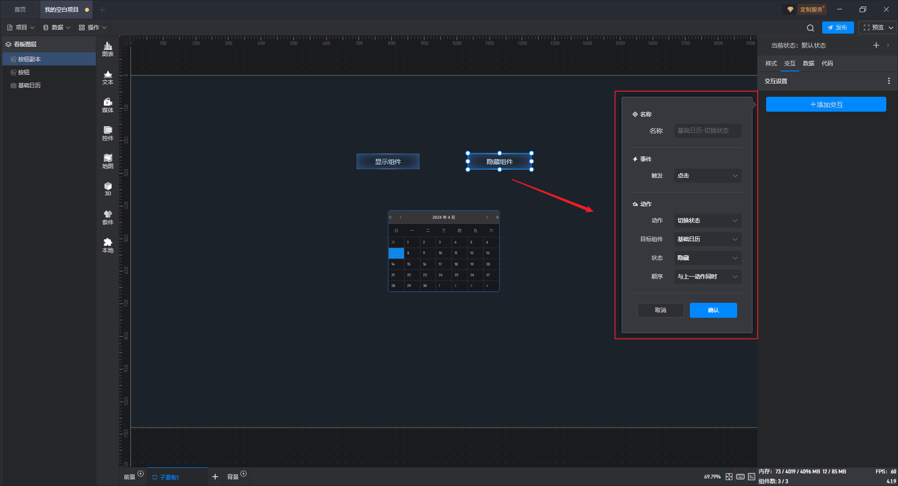Open the console icon in status bar

pos(752,477)
